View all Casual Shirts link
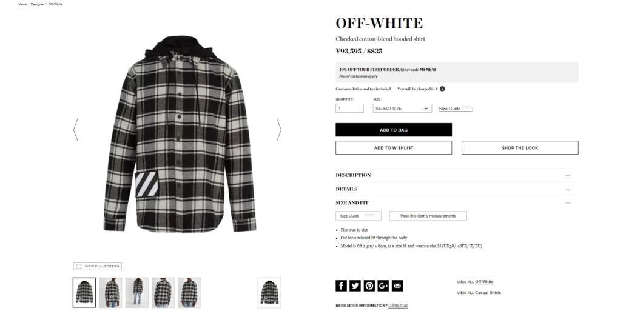 pos(488,293)
